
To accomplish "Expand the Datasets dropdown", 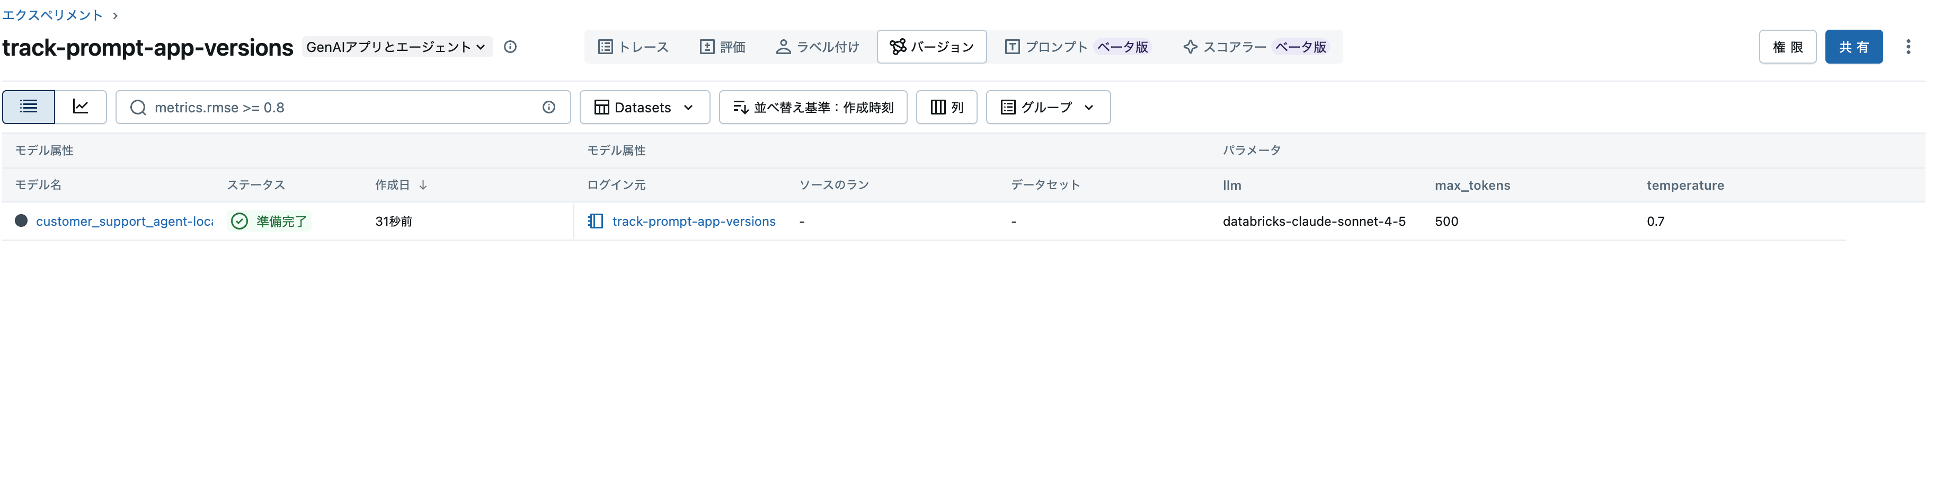I will (644, 107).
